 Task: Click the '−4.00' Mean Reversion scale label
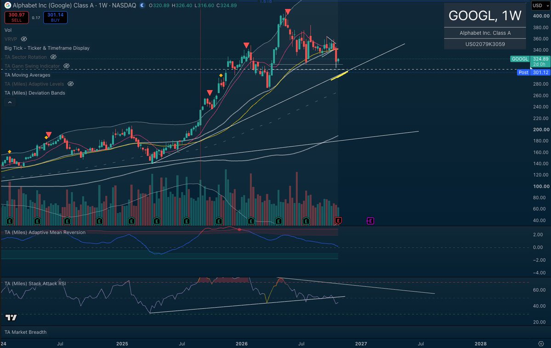(540, 273)
